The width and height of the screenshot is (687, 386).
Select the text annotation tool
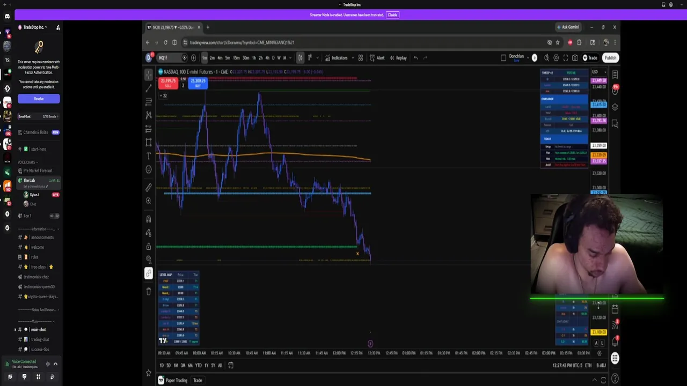(x=149, y=156)
